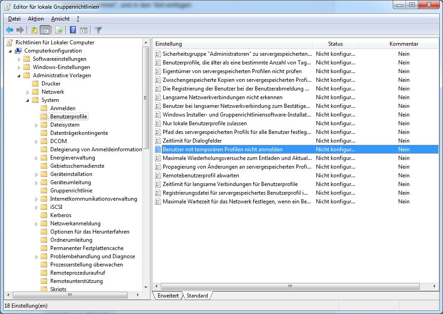Open the Datei menu

pos(14,19)
